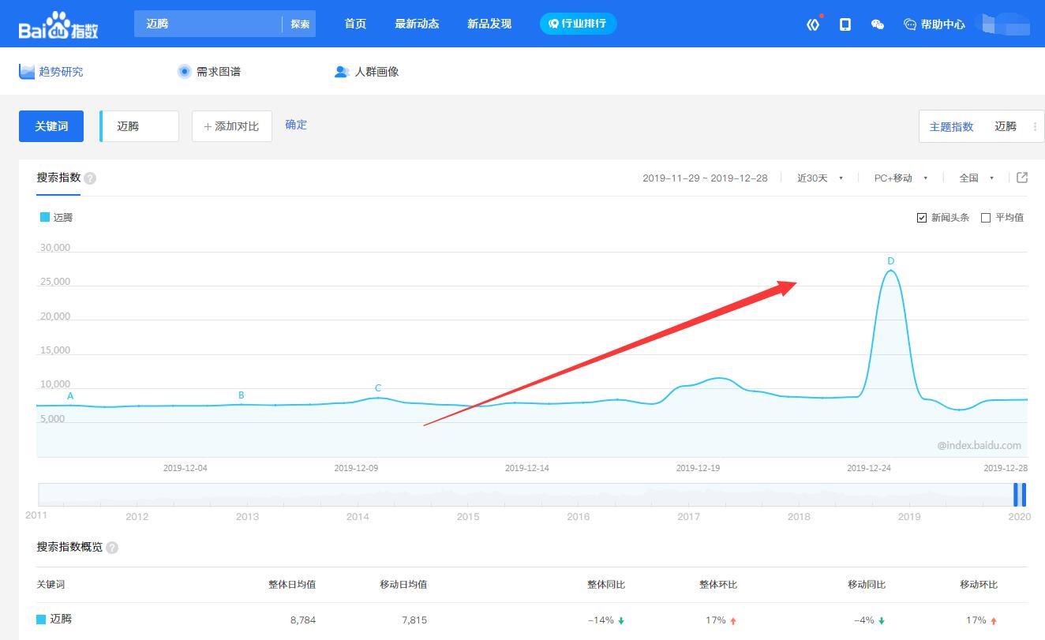Click the 整体环比 column header

[x=718, y=585]
